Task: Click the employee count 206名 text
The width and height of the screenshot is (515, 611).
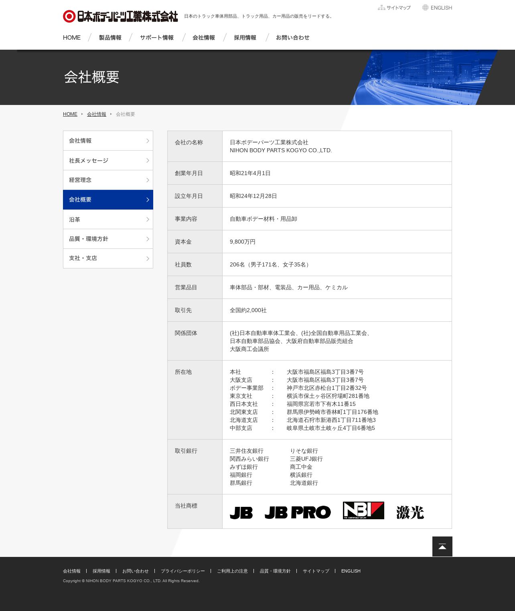Action: [x=271, y=264]
